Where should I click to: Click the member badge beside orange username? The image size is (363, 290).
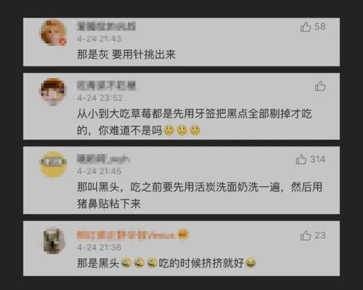point(183,234)
